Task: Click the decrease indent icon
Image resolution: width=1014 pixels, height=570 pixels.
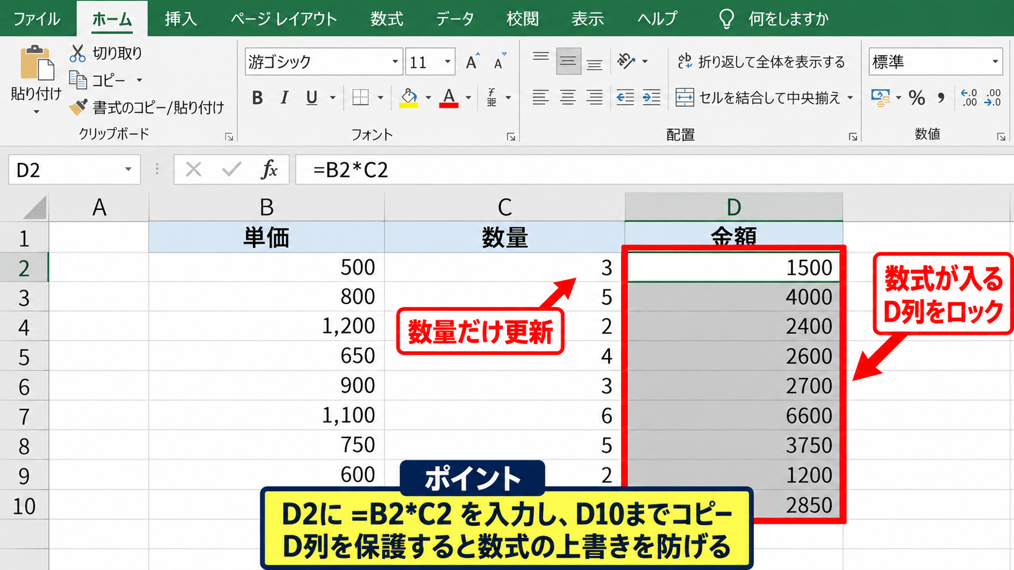Action: tap(625, 98)
